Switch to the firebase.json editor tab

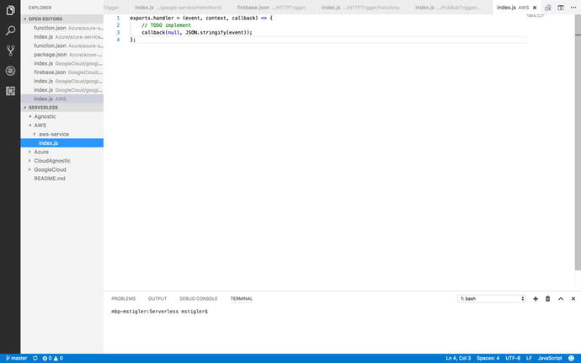coord(271,8)
